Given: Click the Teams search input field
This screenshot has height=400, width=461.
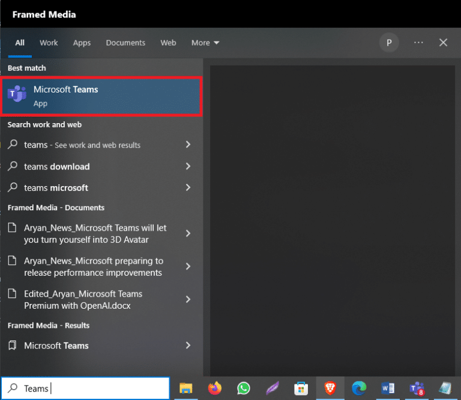Looking at the screenshot, I should pyautogui.click(x=85, y=388).
